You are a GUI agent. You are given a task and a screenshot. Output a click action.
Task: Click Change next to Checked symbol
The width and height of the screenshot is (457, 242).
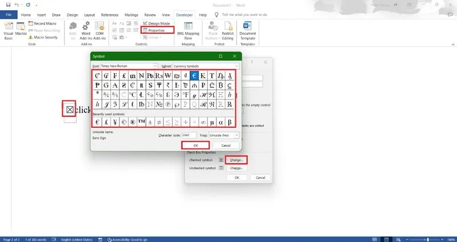click(236, 160)
